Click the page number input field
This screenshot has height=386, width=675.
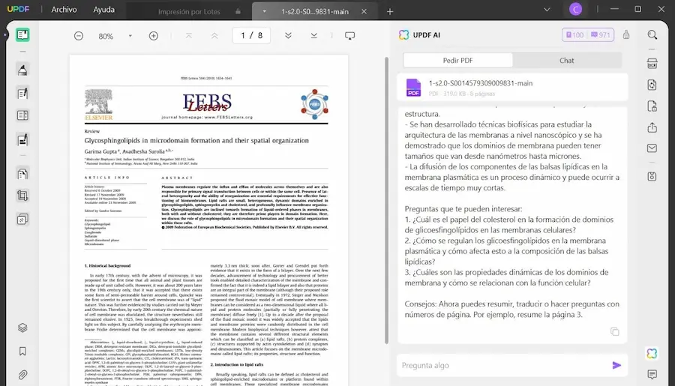pyautogui.click(x=251, y=35)
